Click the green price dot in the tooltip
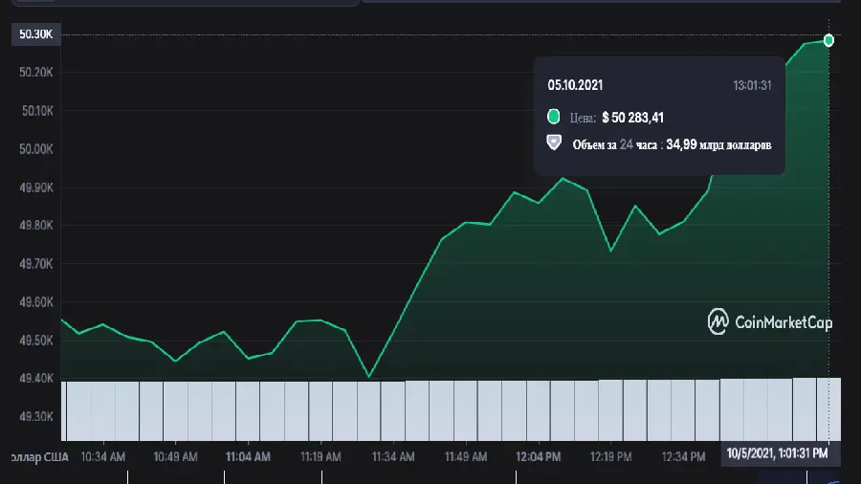This screenshot has height=484, width=861. pos(553,117)
